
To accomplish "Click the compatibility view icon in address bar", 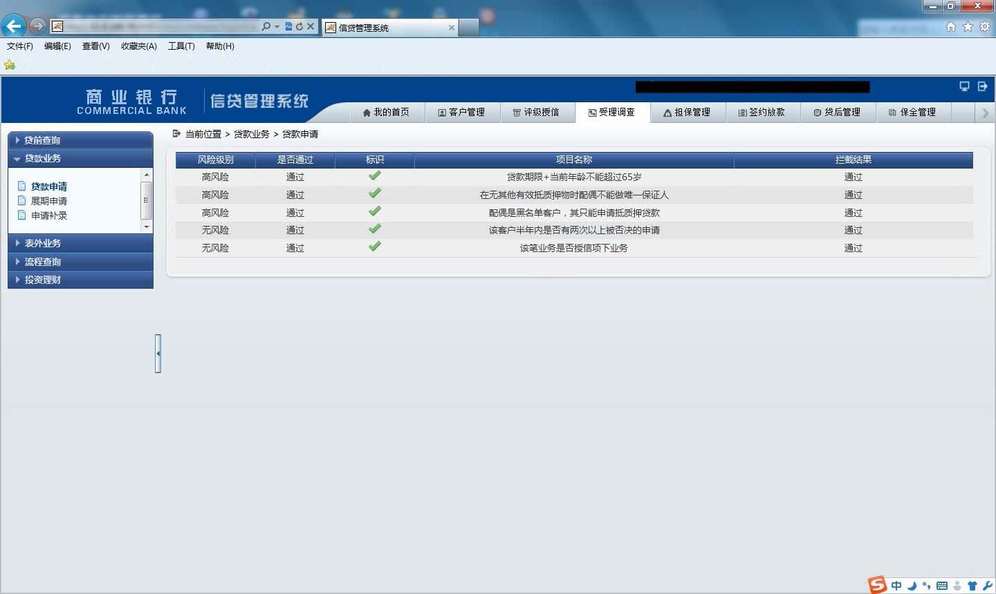I will coord(289,26).
